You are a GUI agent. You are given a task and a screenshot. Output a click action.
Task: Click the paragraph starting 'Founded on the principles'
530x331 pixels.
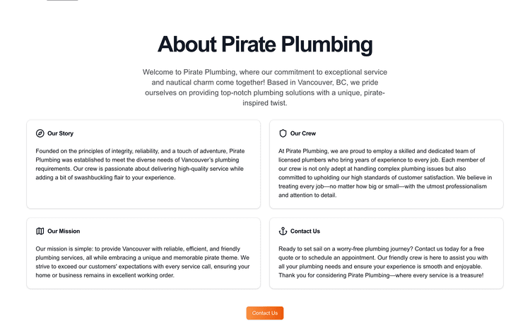[x=141, y=164]
